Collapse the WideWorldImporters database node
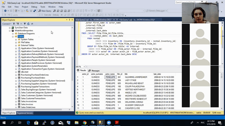225x126 pixels. click(x=9, y=31)
